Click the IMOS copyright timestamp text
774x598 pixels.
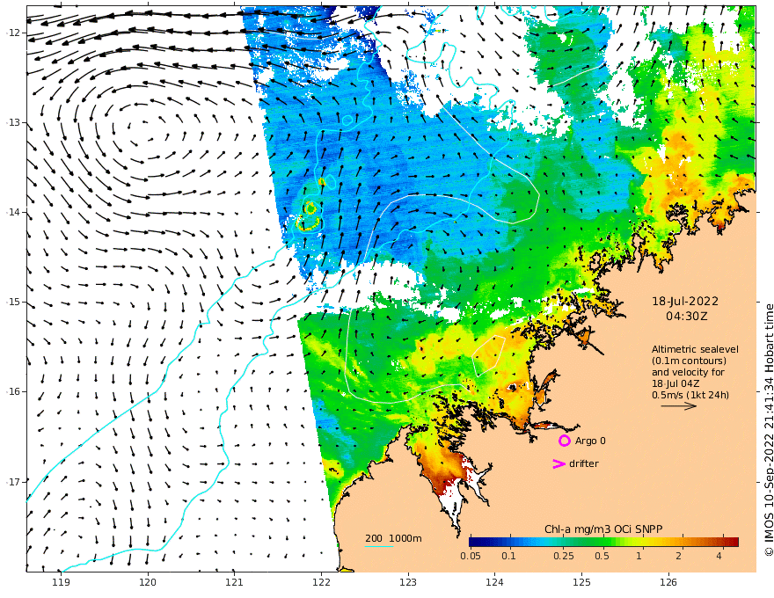tap(769, 430)
